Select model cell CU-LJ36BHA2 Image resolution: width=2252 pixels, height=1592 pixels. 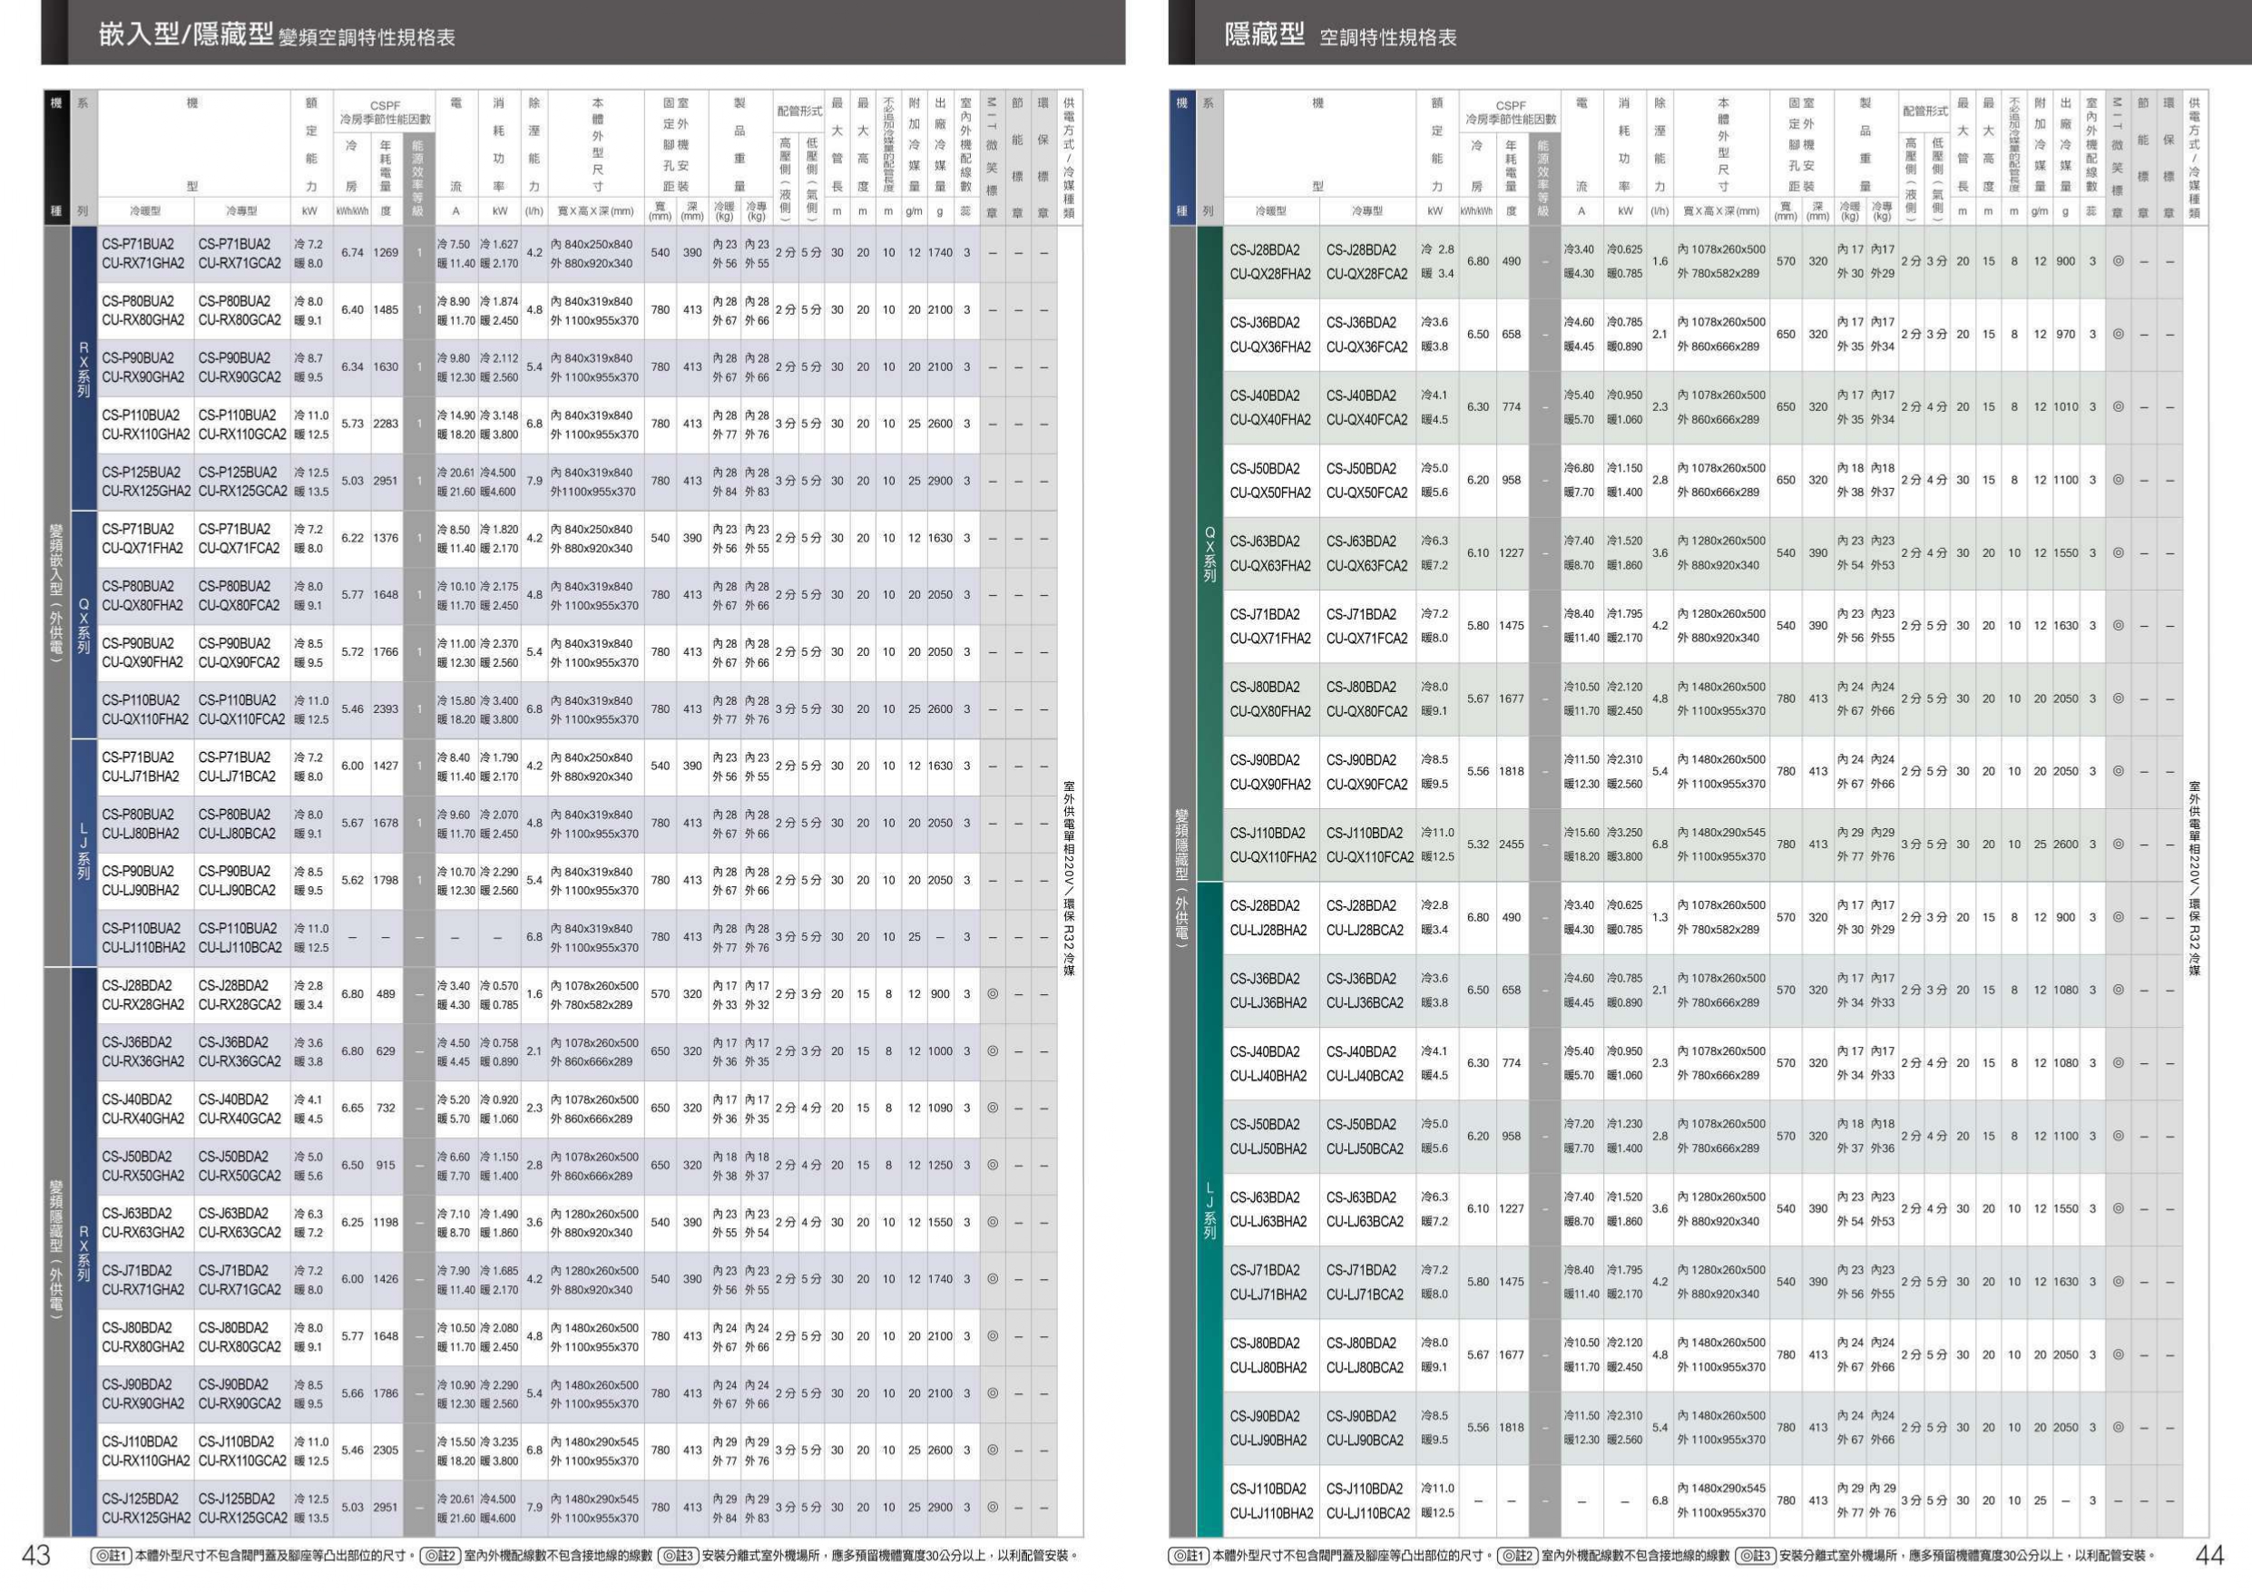1268,1002
